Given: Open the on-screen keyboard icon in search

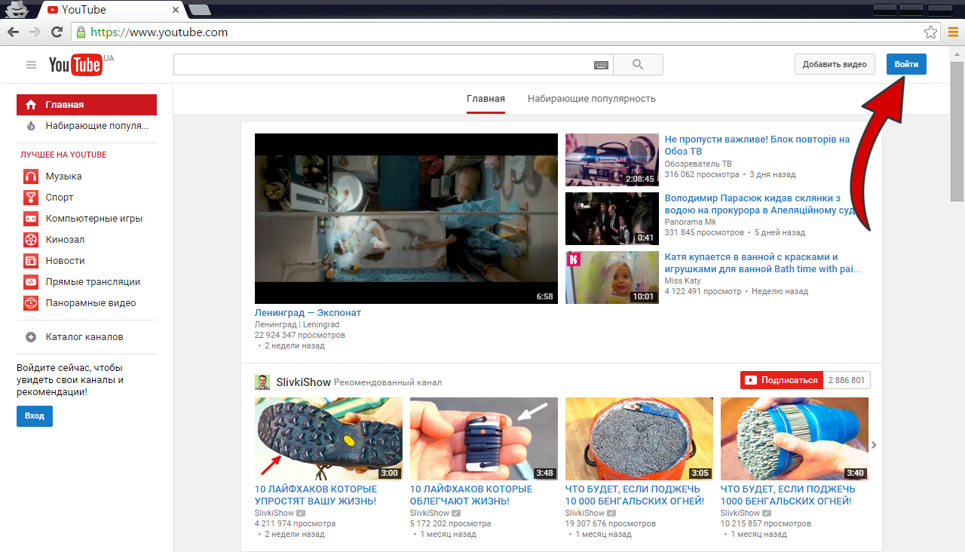Looking at the screenshot, I should click(x=601, y=65).
